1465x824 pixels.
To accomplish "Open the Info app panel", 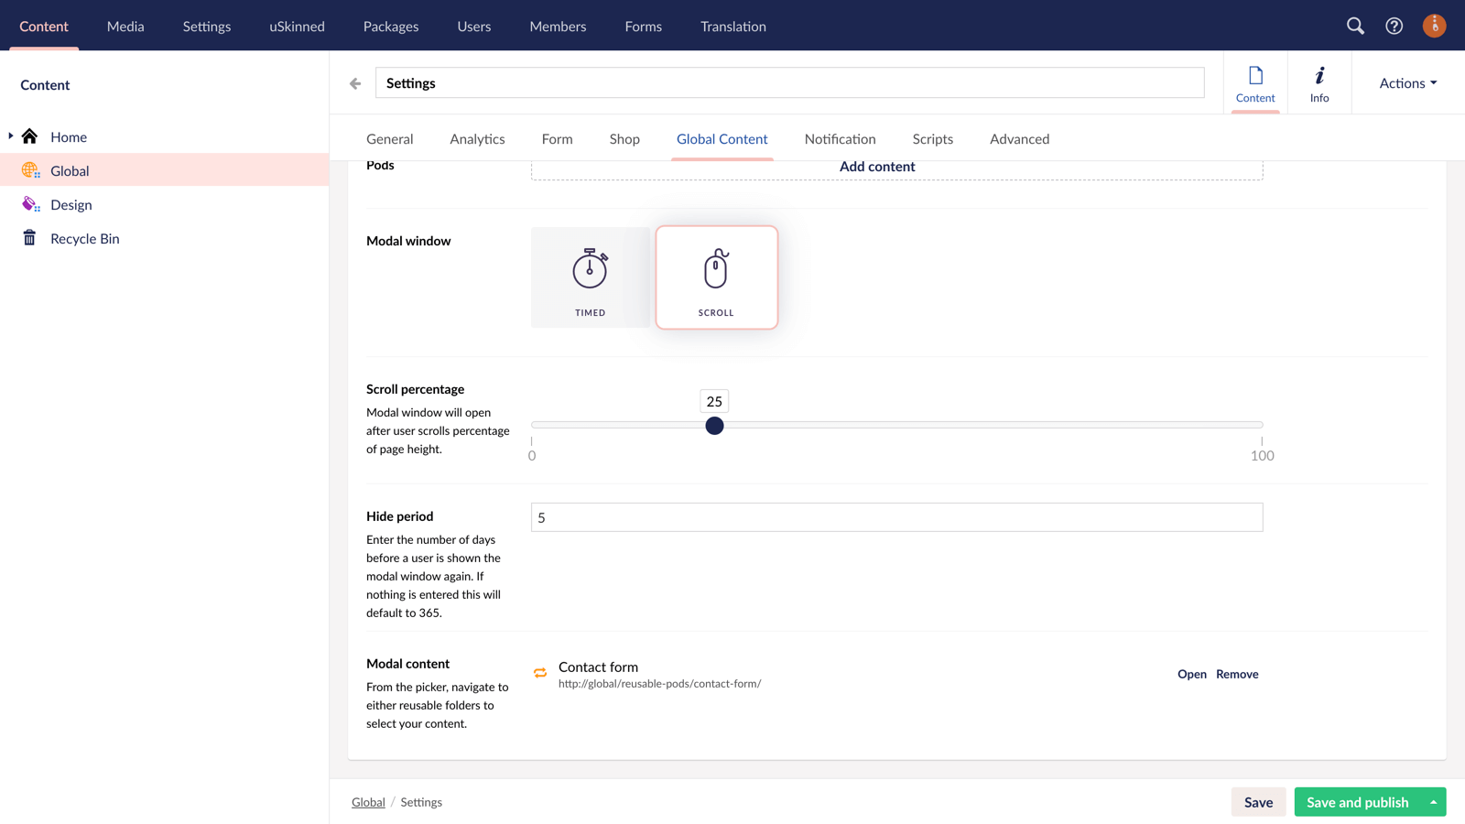I will pos(1318,83).
